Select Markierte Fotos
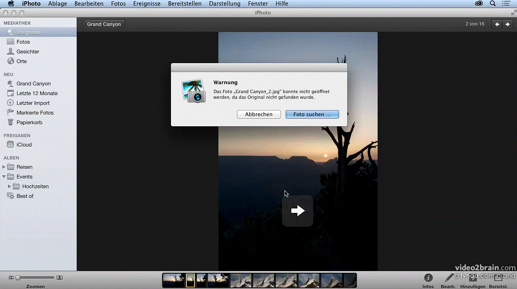Screen dimensions: 517x289 click(38, 113)
